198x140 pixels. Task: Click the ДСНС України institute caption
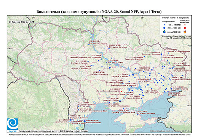[x=53, y=131]
